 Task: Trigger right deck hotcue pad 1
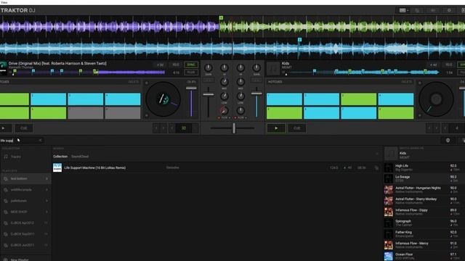[284, 99]
